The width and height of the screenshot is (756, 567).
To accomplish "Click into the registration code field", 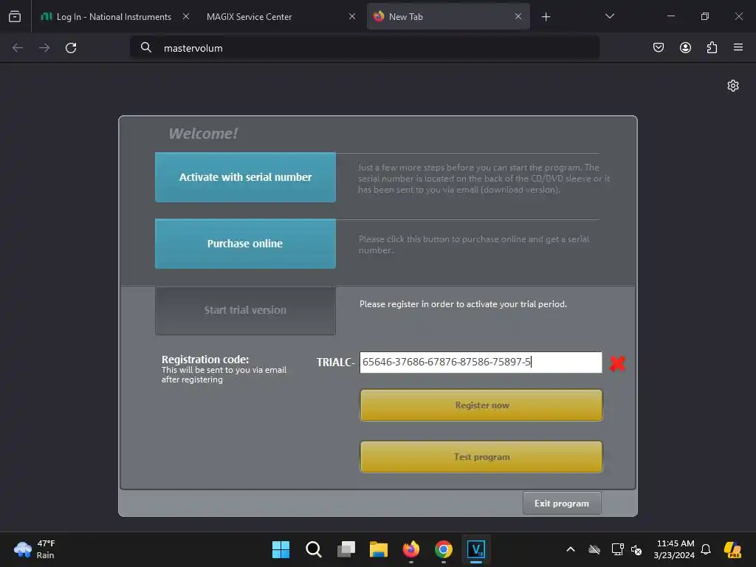I will (481, 362).
